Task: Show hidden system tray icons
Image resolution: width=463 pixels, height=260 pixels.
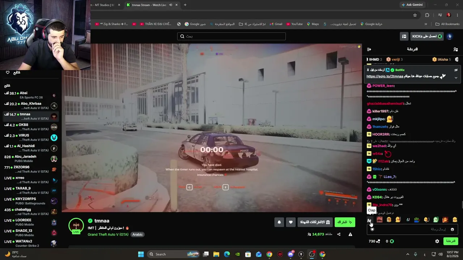Action: [x=408, y=254]
